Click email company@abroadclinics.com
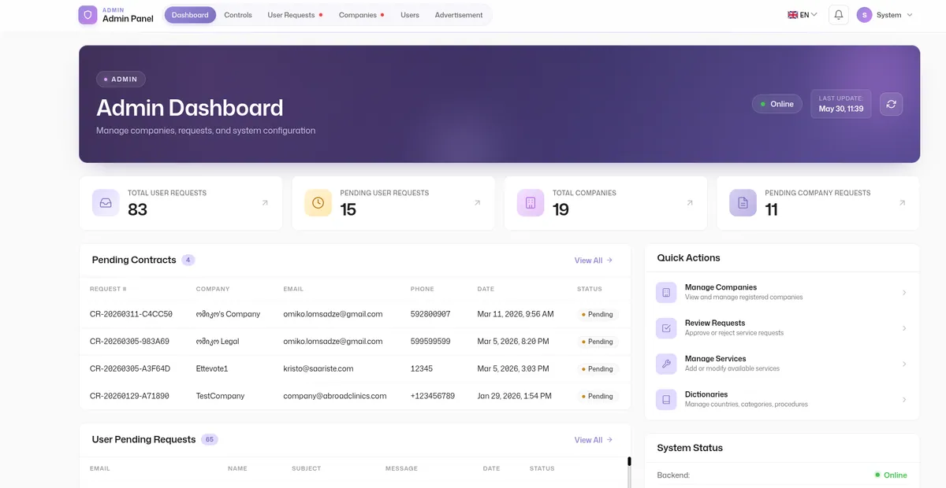 (x=335, y=396)
